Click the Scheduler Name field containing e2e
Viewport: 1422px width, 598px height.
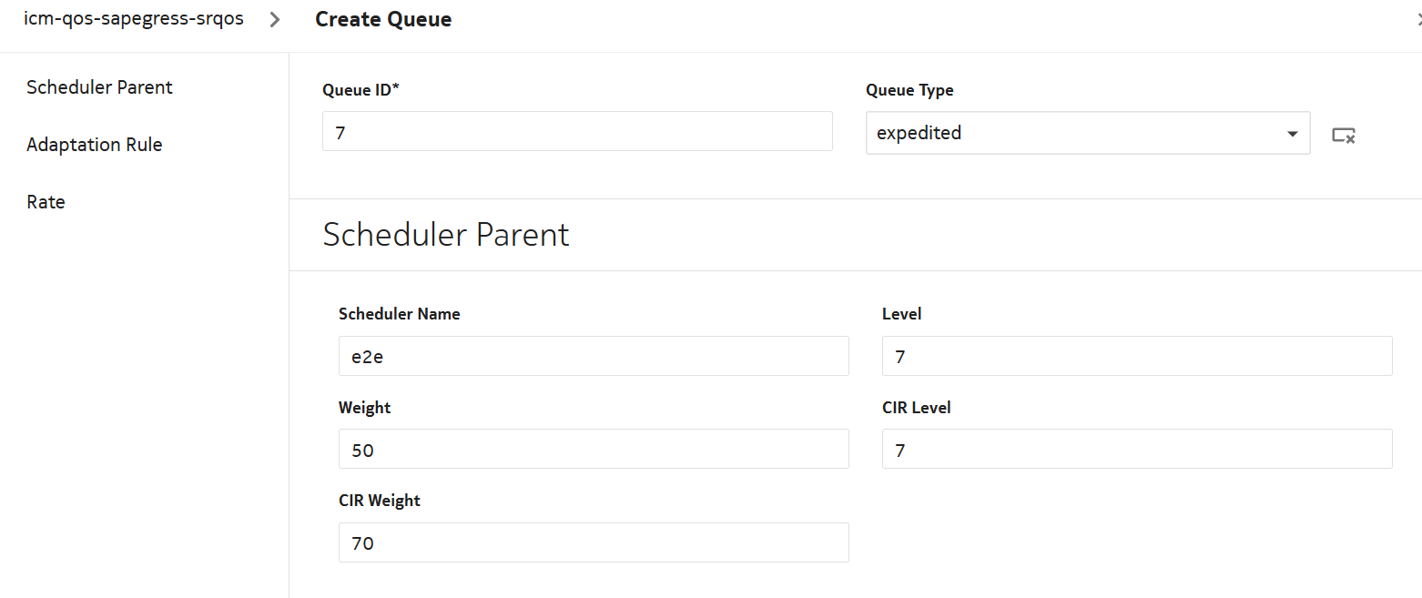click(x=594, y=356)
